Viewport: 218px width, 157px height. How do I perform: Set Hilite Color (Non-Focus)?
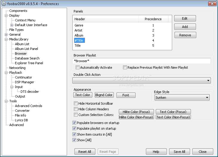136,117
